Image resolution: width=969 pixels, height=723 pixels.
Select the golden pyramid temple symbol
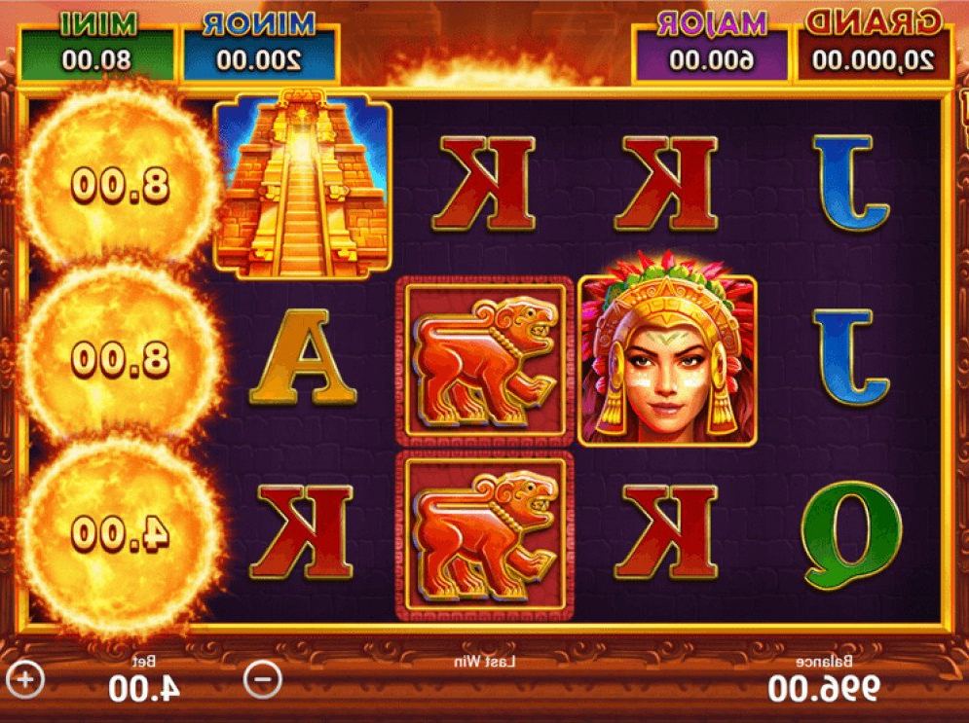tap(302, 184)
